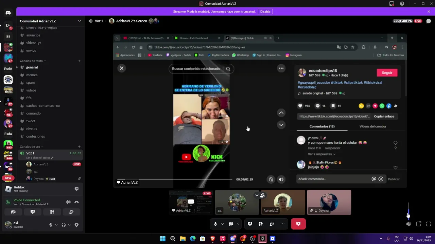Screen dimensions: 435x244
Task: Open microphone options arrow in call bar
Action: coord(222,224)
